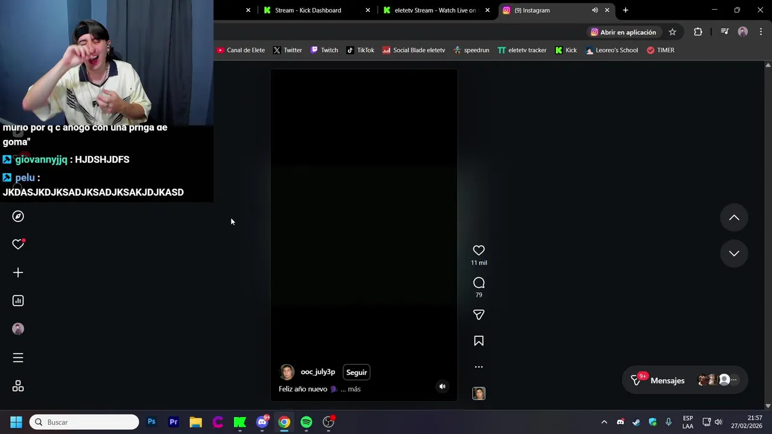Expand the caption with the más link
The image size is (772, 434).
coord(354,389)
